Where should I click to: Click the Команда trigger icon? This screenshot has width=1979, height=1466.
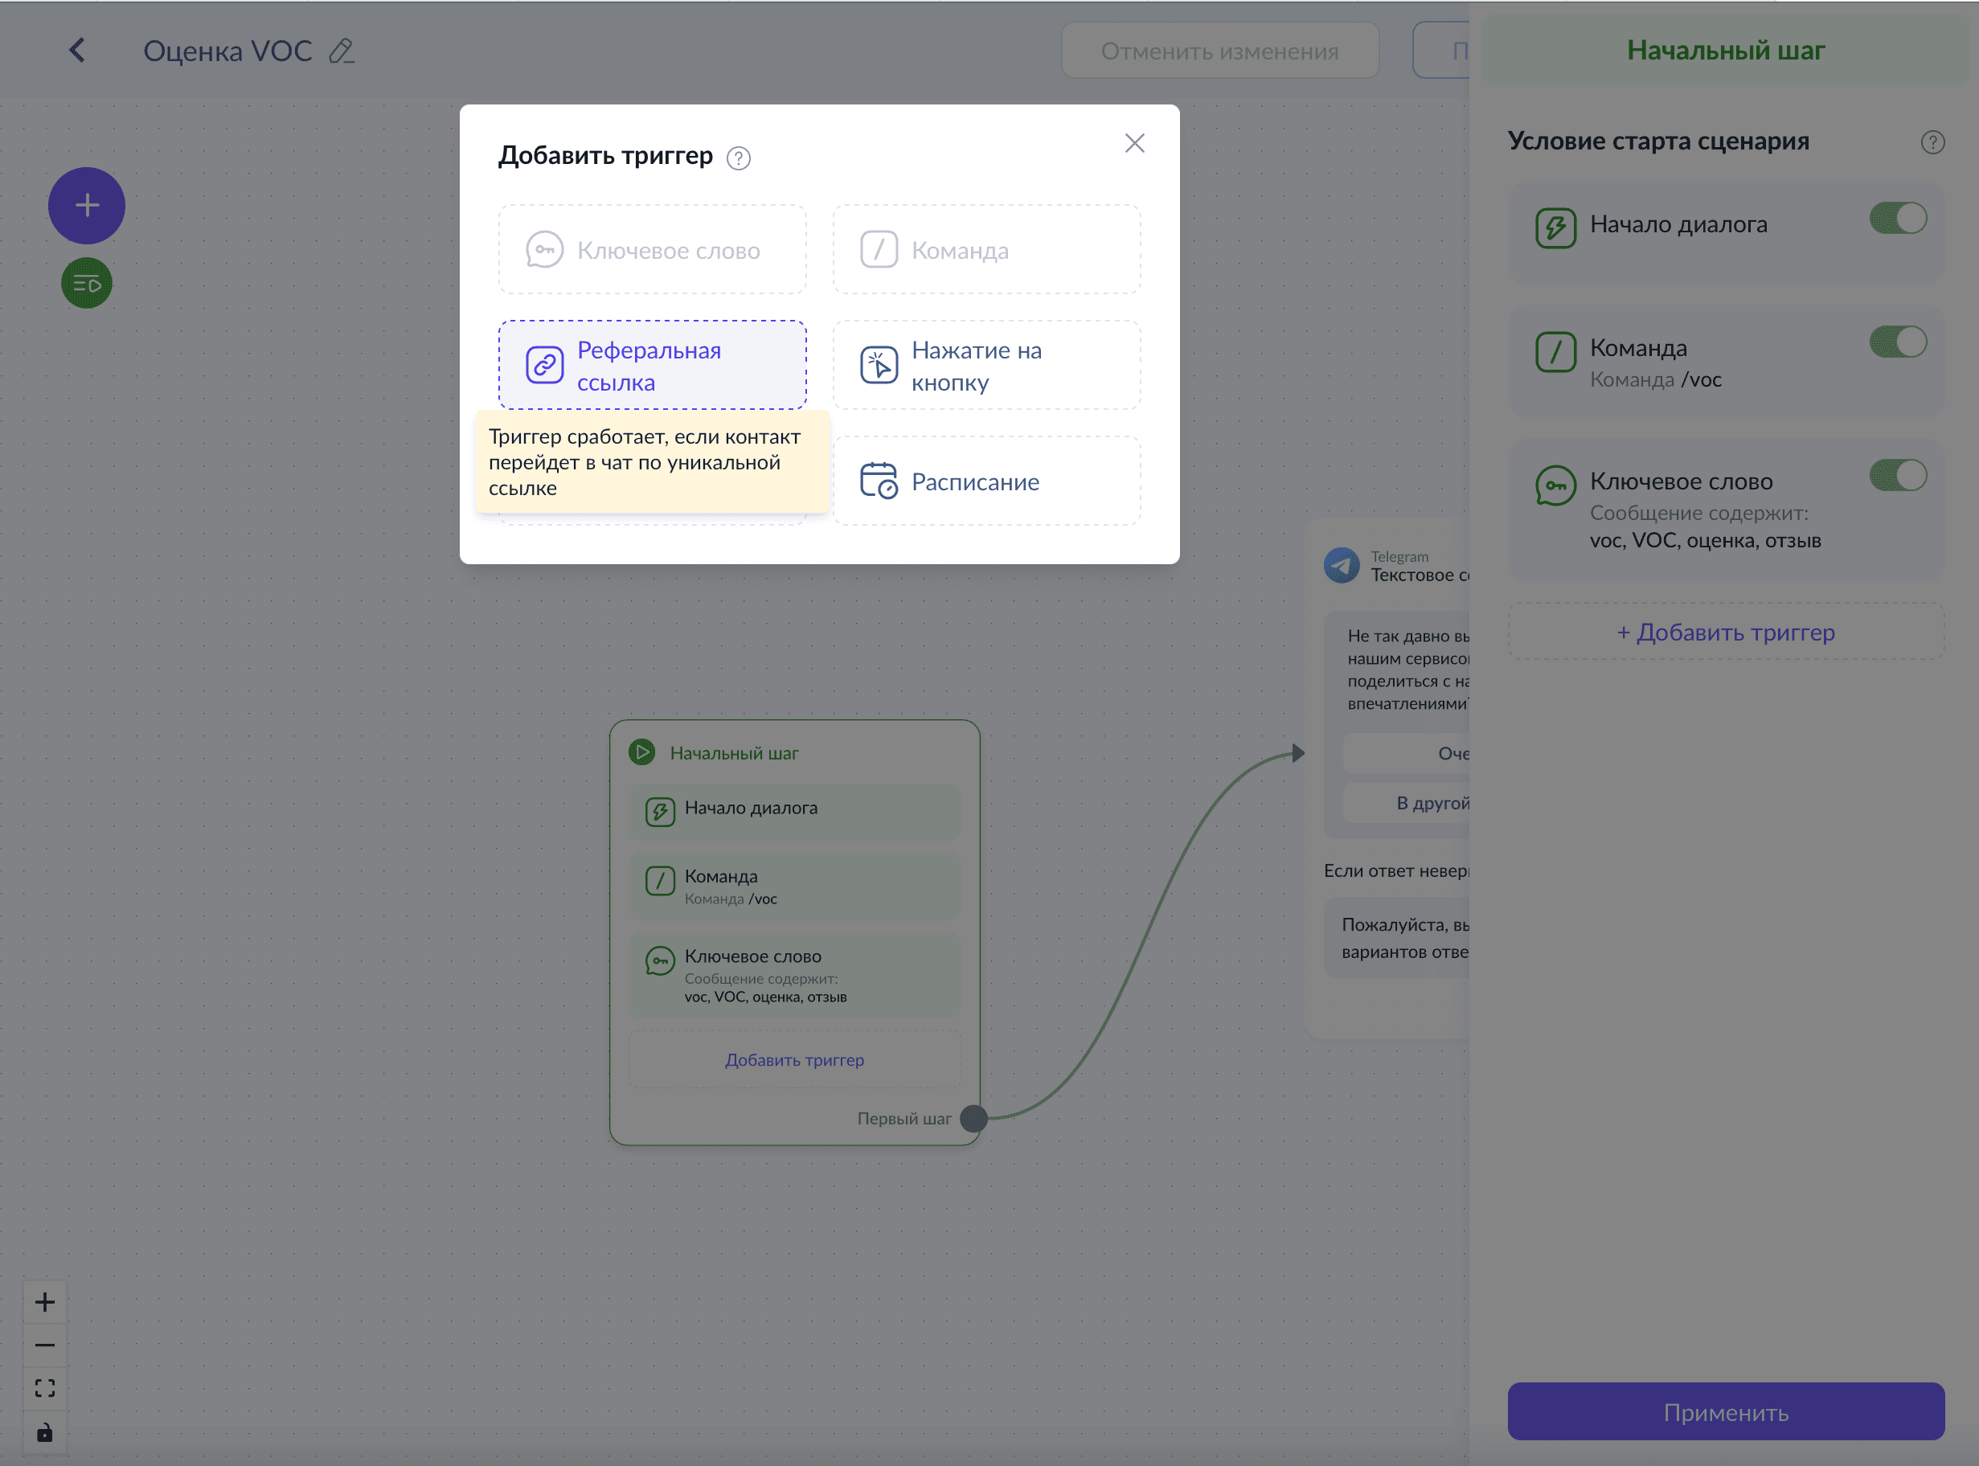(x=878, y=249)
